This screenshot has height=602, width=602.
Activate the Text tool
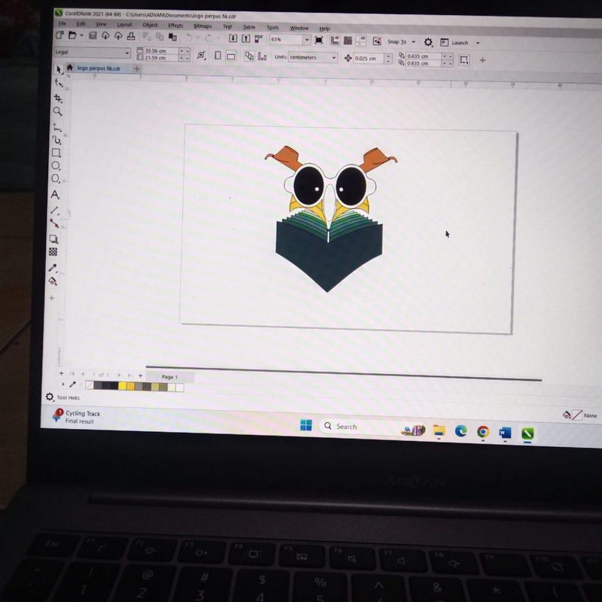point(55,194)
